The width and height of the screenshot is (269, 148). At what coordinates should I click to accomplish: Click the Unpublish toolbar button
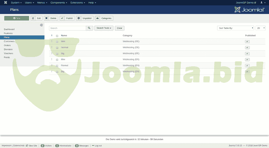pos(85,18)
